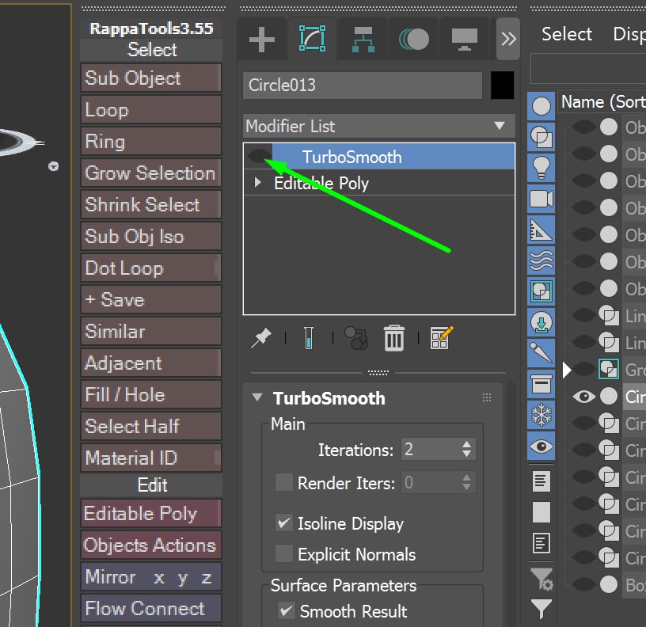Click the Iterations spinner arrows
Viewport: 646px width, 627px height.
point(467,449)
